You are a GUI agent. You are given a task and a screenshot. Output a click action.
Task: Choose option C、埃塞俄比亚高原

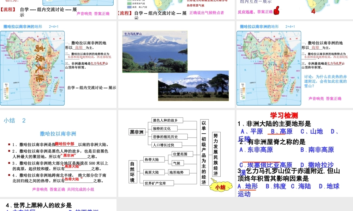[x=266, y=165]
